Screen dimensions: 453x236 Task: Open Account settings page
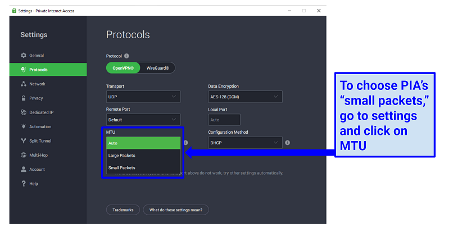pos(48,169)
